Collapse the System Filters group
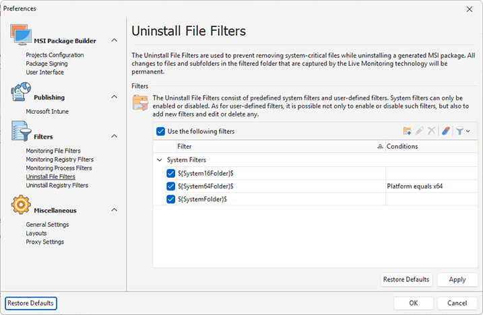The height and width of the screenshot is (315, 483). tap(159, 160)
